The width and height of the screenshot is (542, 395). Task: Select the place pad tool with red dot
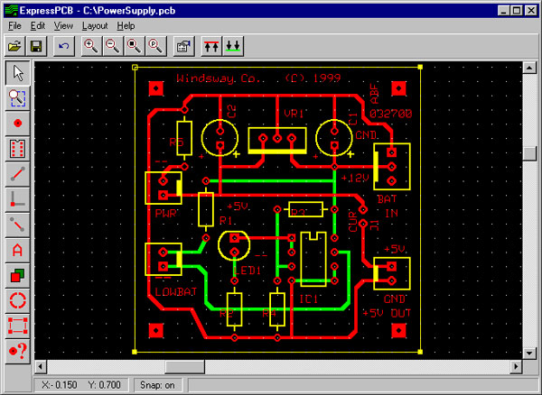click(x=17, y=123)
